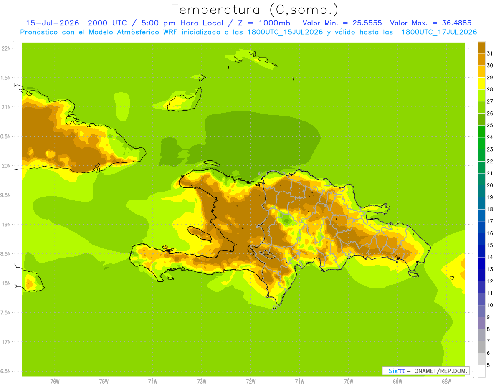The width and height of the screenshot is (501, 387).
Task: Select the "Valor Min. = 25.5555" readout
Action: (342, 23)
